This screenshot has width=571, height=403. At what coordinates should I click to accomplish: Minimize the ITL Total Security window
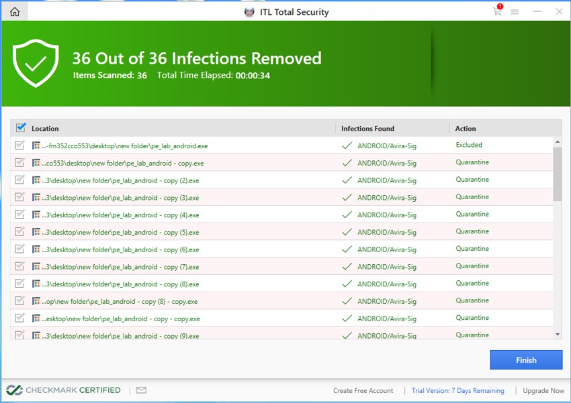(x=537, y=11)
